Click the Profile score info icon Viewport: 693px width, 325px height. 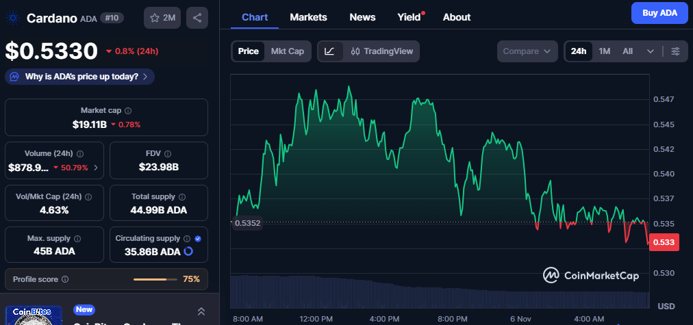tap(65, 279)
